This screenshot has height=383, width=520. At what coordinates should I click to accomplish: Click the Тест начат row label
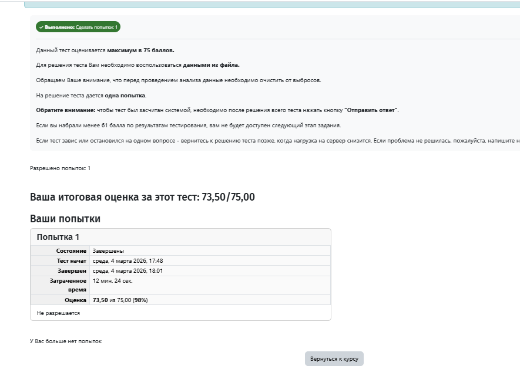[71, 261]
